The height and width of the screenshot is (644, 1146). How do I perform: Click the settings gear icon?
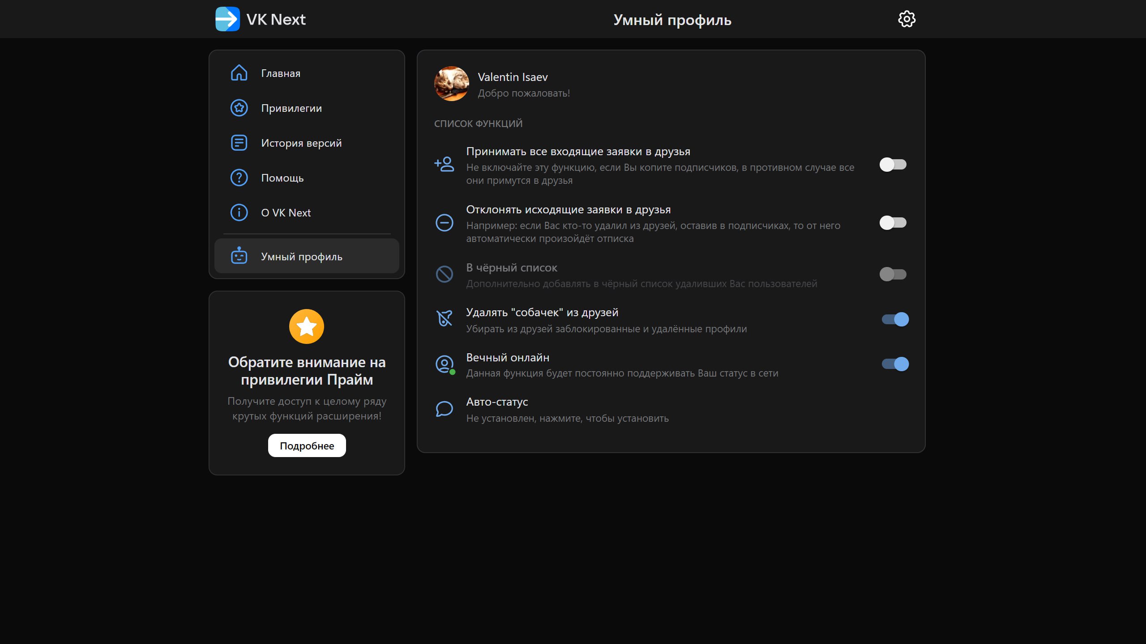pyautogui.click(x=907, y=19)
